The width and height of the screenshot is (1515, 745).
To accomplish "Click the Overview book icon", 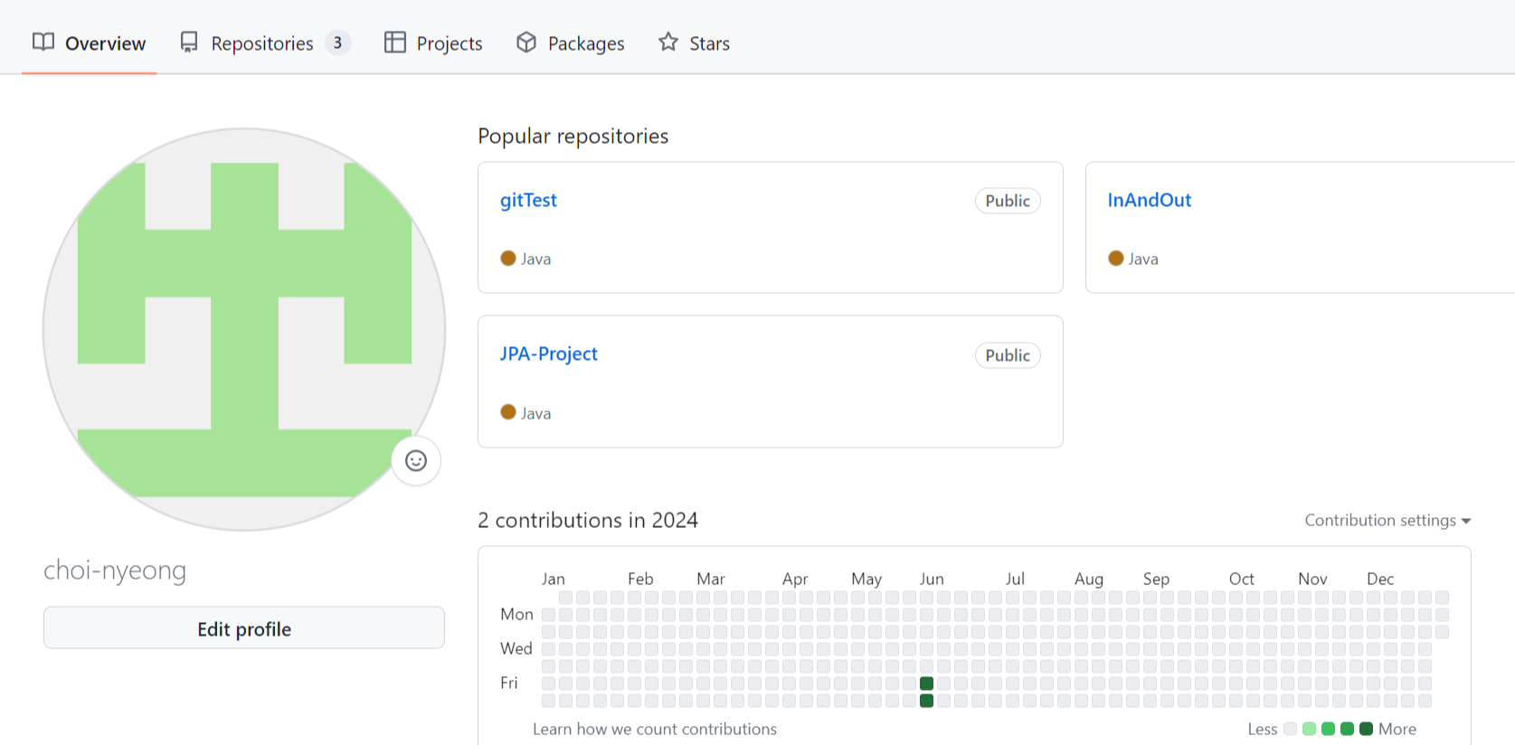I will (43, 42).
